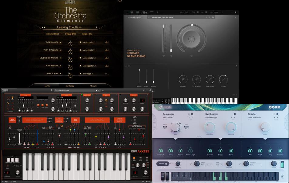Toggle Usynth Sequencer power button
The width and height of the screenshot is (289, 183).
(189, 114)
